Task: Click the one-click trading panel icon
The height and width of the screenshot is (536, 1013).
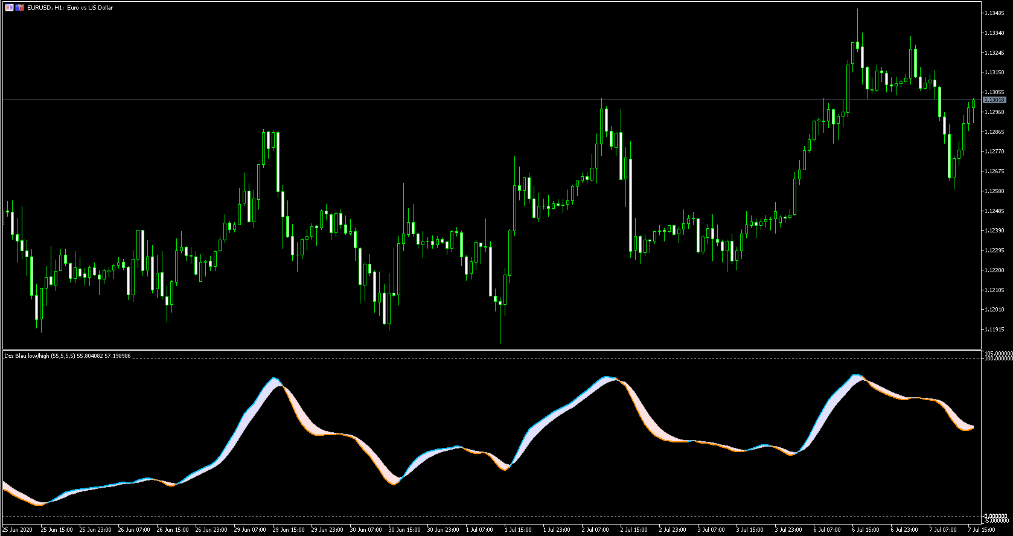Action: coord(9,8)
